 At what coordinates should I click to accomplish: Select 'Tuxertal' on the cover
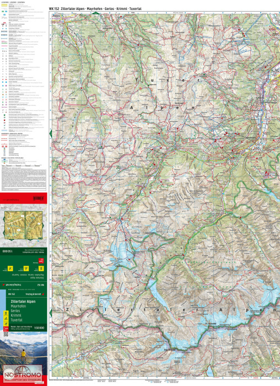tap(16, 320)
